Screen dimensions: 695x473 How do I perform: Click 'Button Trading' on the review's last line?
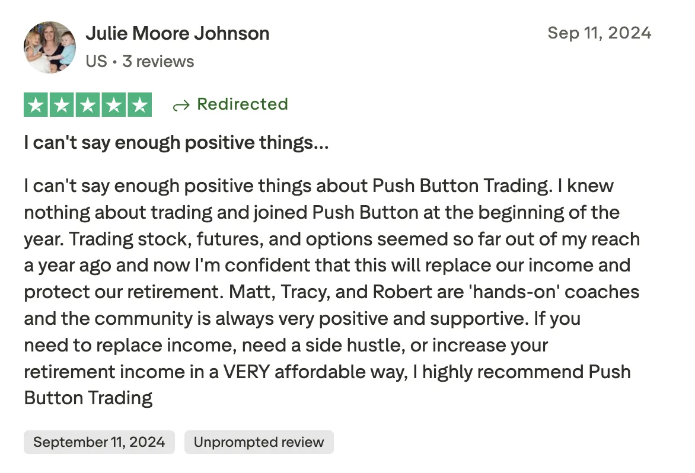pyautogui.click(x=88, y=398)
